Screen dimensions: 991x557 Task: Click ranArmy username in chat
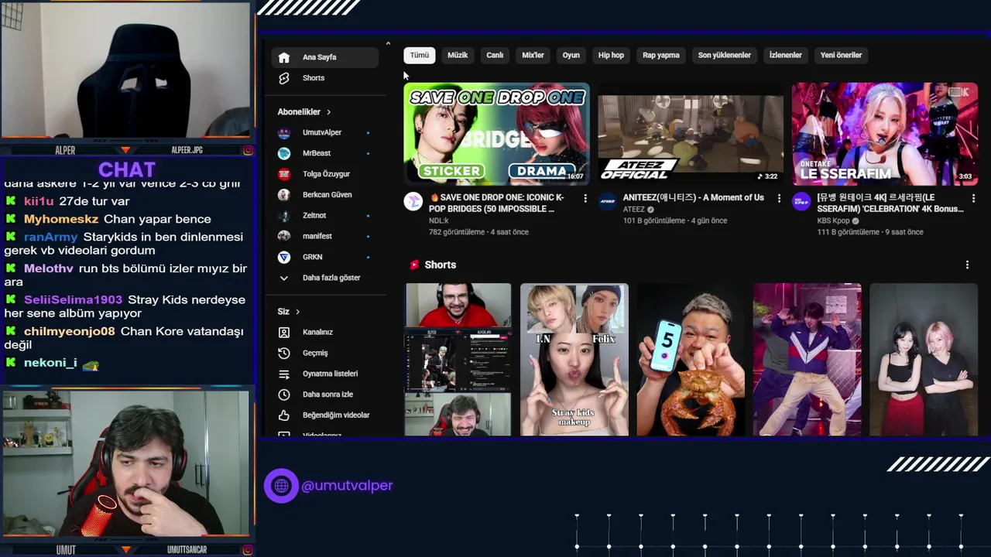[x=50, y=237]
